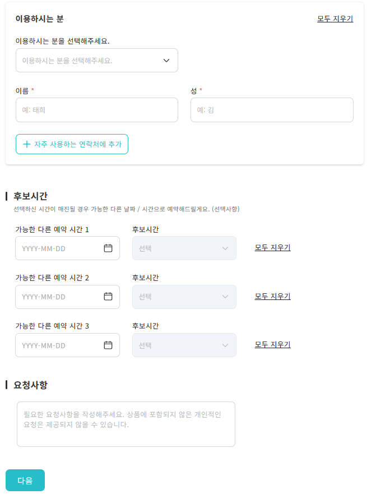The width and height of the screenshot is (367, 494).
Task: Click the plus icon beside 자주 사용하는 연락처에 추가
Action: (26, 144)
